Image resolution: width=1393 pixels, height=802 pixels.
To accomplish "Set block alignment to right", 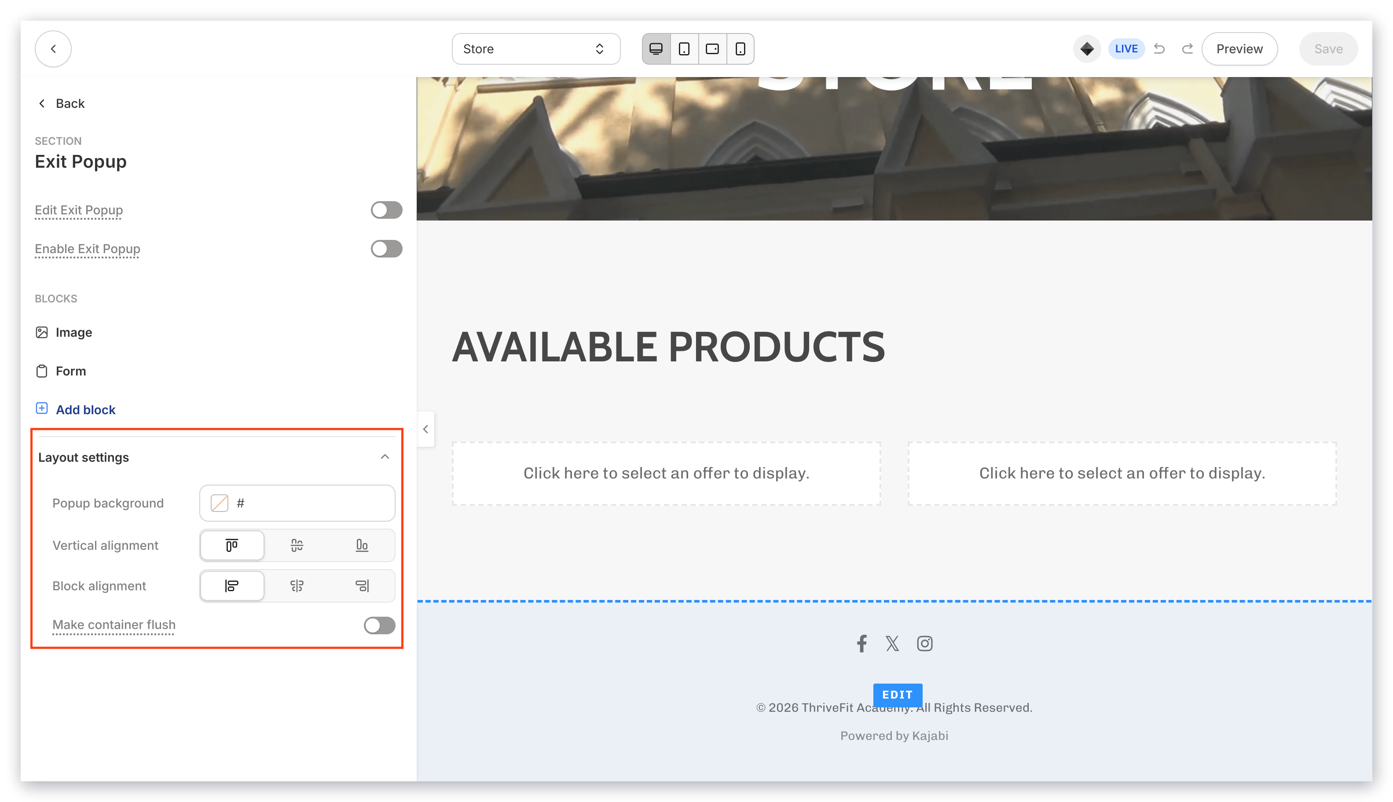I will click(x=362, y=585).
